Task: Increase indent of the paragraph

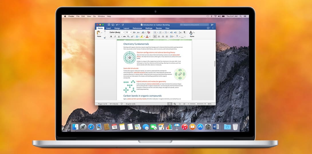Action: [x=176, y=33]
